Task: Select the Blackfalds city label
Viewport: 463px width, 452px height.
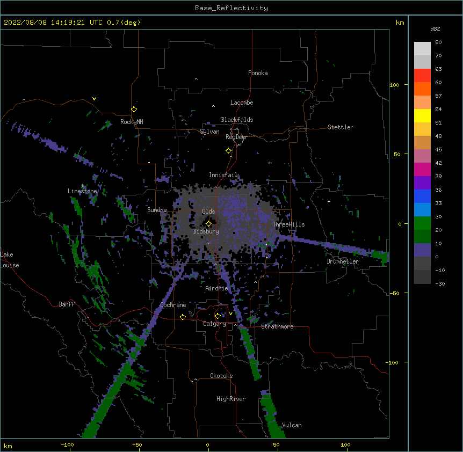Action: (237, 120)
